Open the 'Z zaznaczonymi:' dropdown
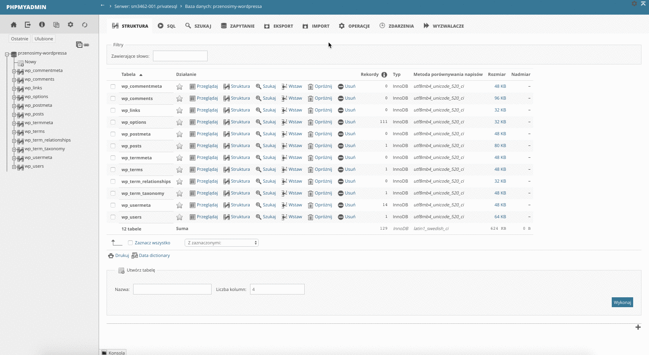Image resolution: width=649 pixels, height=355 pixels. click(221, 243)
